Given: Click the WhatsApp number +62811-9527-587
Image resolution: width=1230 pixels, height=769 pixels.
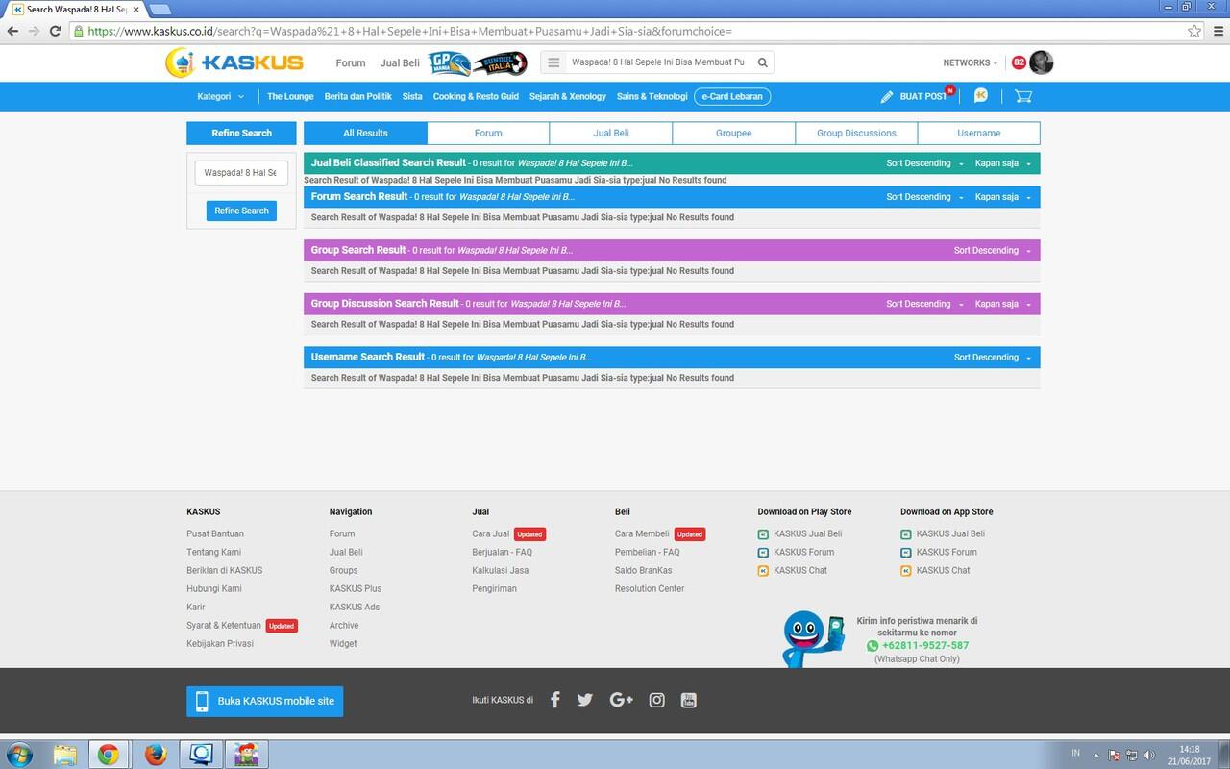Looking at the screenshot, I should (925, 646).
